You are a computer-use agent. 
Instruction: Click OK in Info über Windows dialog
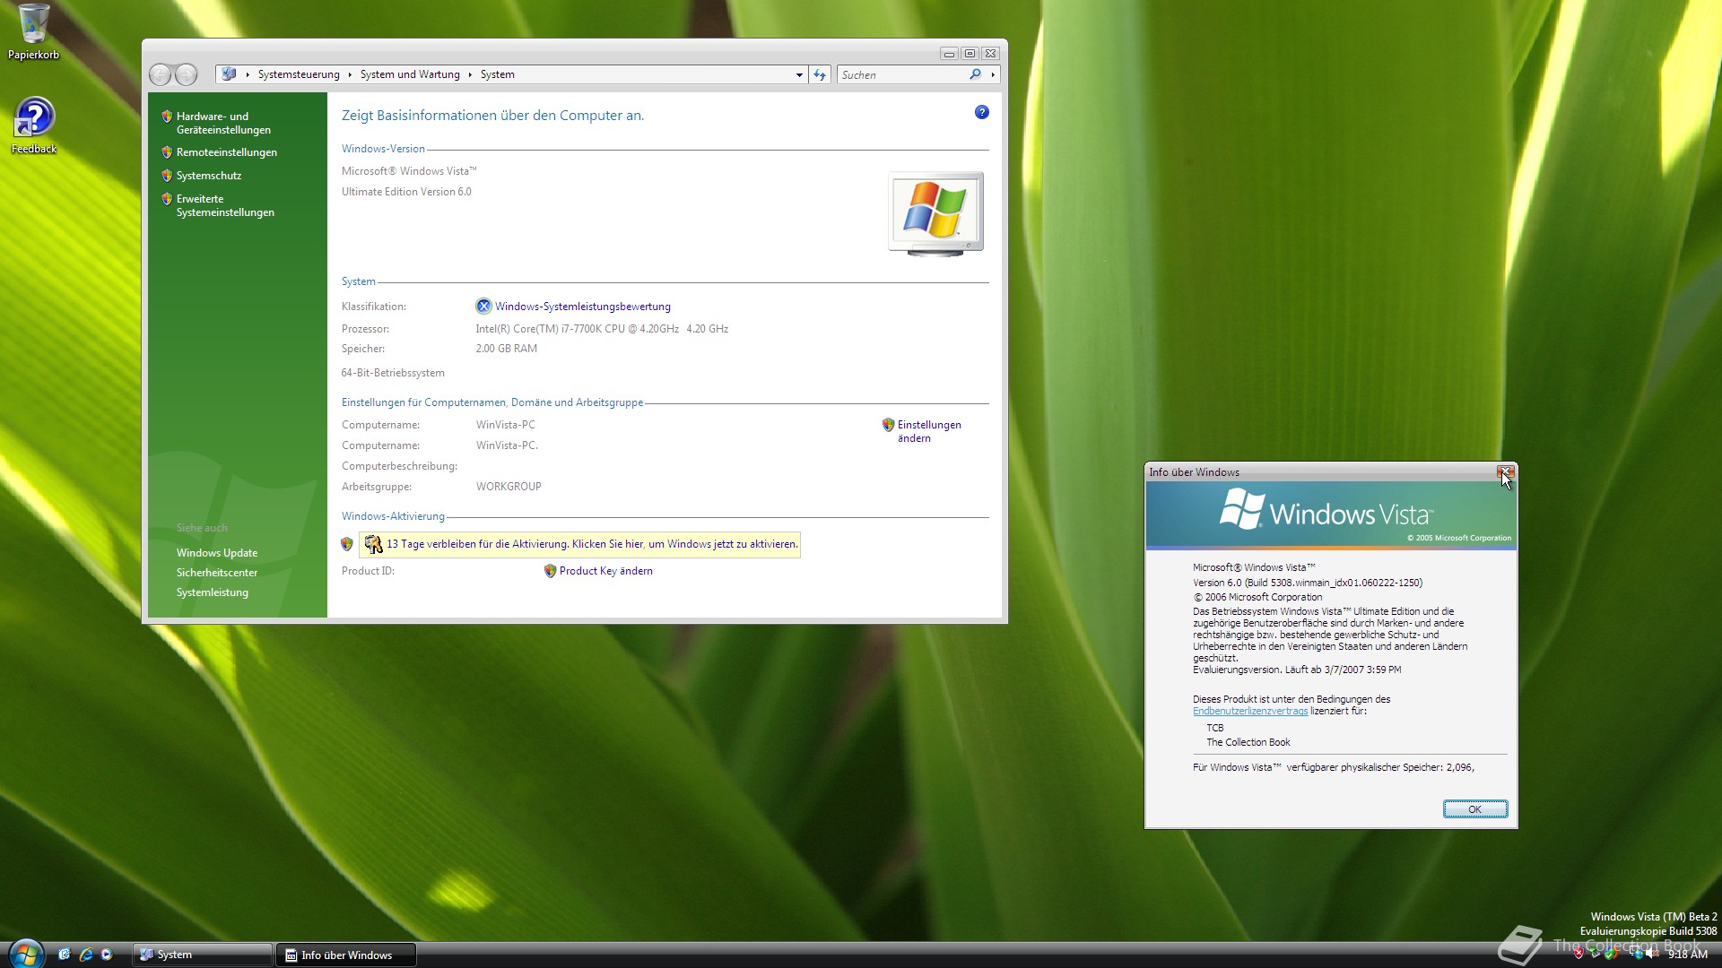[x=1475, y=809]
